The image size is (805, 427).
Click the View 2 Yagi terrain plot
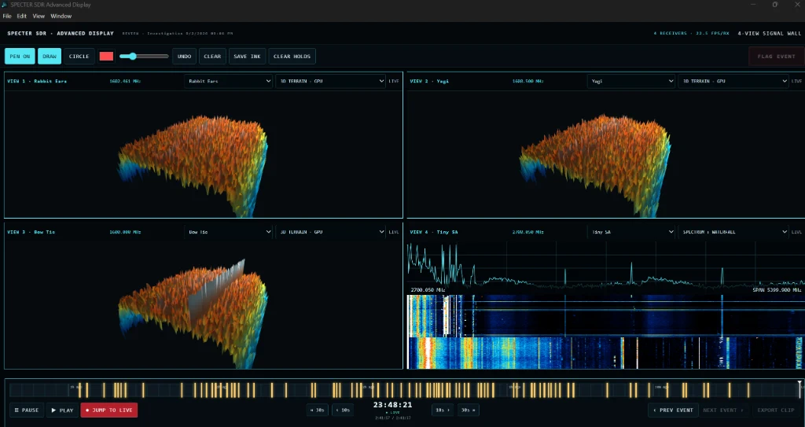tap(606, 153)
